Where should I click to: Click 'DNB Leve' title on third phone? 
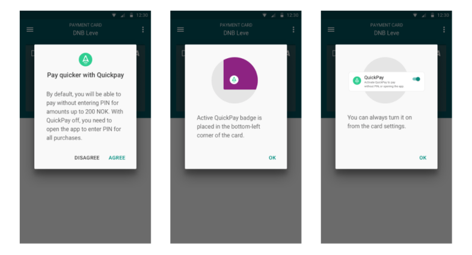(x=387, y=33)
